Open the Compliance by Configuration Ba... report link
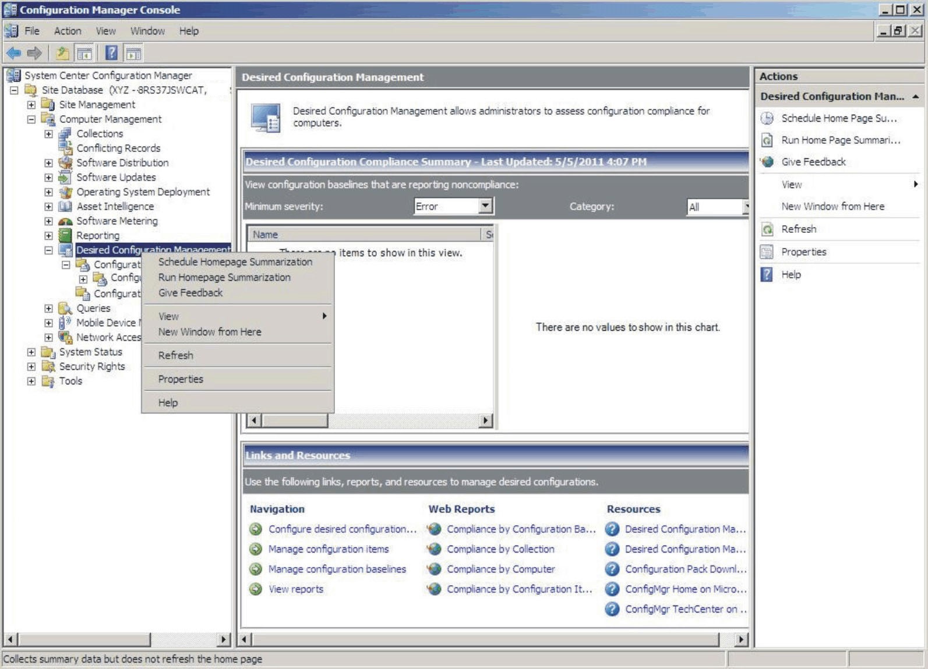Viewport: 928px width, 669px height. pyautogui.click(x=521, y=529)
